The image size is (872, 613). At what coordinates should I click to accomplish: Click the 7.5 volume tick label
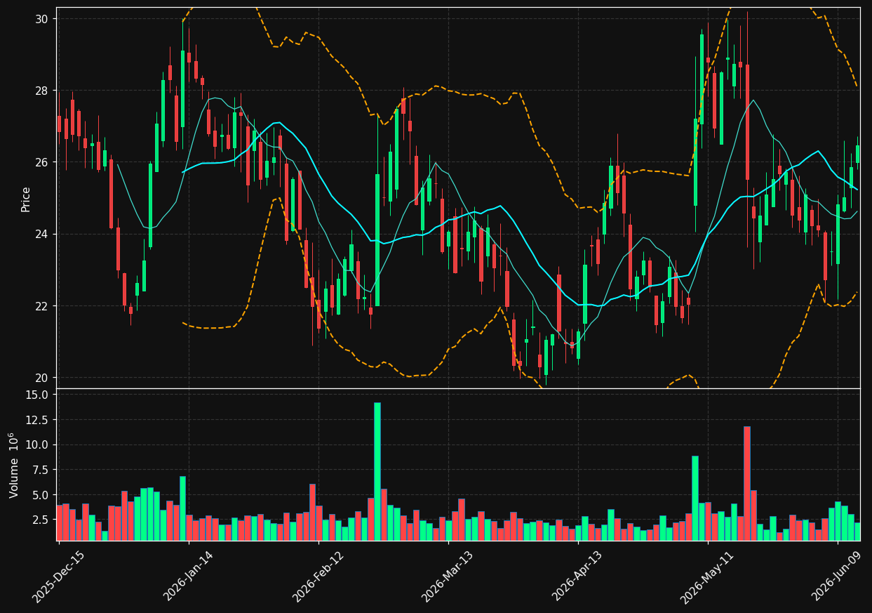(41, 470)
